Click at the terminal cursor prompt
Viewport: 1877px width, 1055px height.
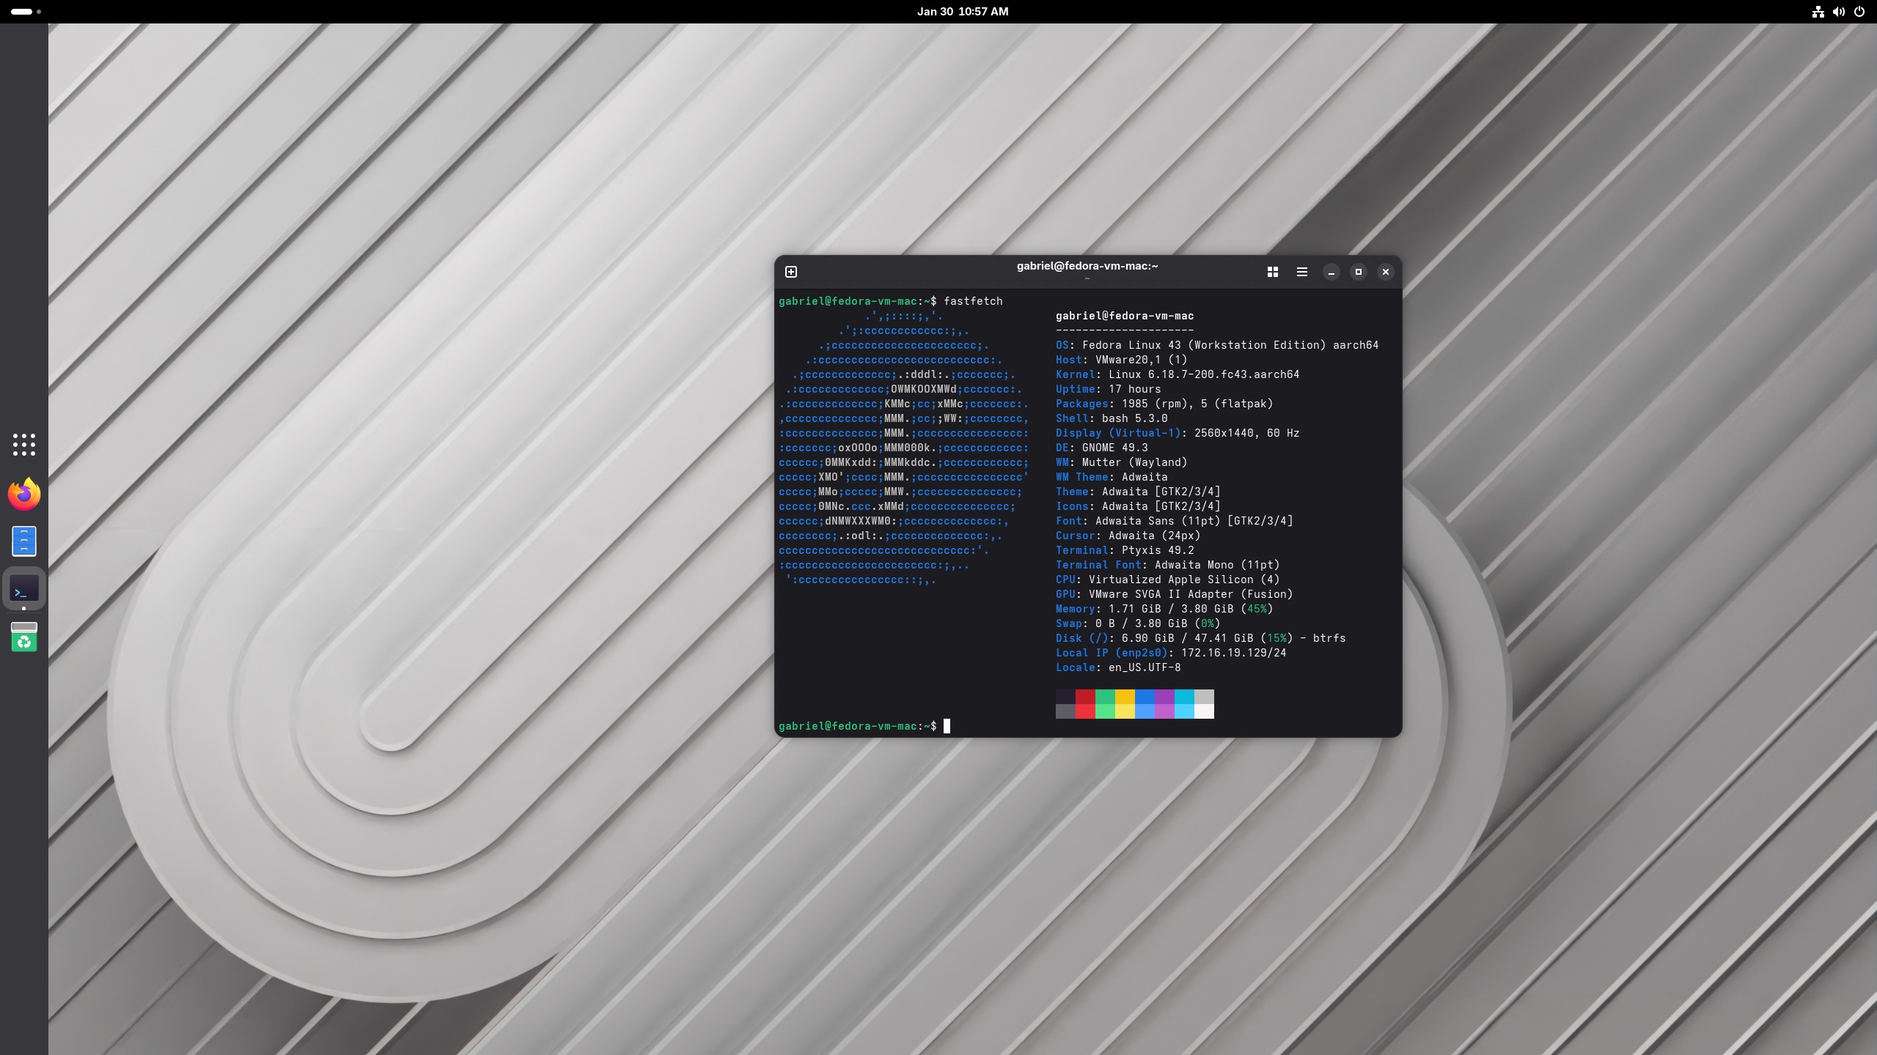947,726
